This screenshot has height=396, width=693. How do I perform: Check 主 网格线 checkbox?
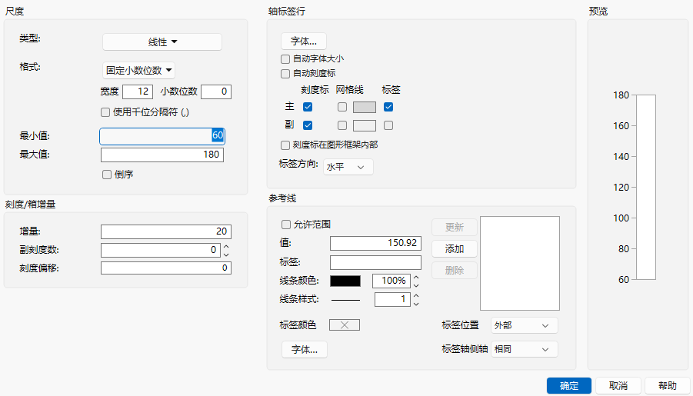coord(342,107)
